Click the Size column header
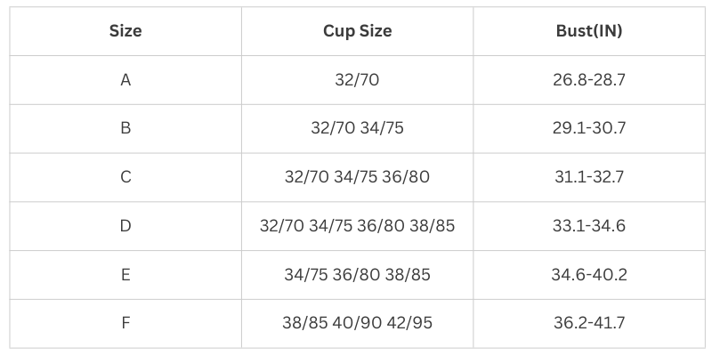712x356 pixels. tap(125, 31)
